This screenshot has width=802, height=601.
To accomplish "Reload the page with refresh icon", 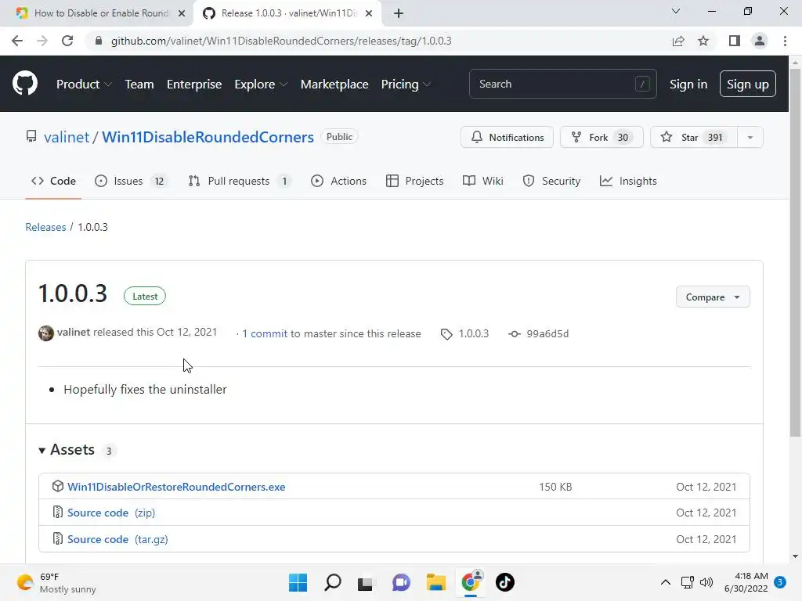I will tap(67, 41).
